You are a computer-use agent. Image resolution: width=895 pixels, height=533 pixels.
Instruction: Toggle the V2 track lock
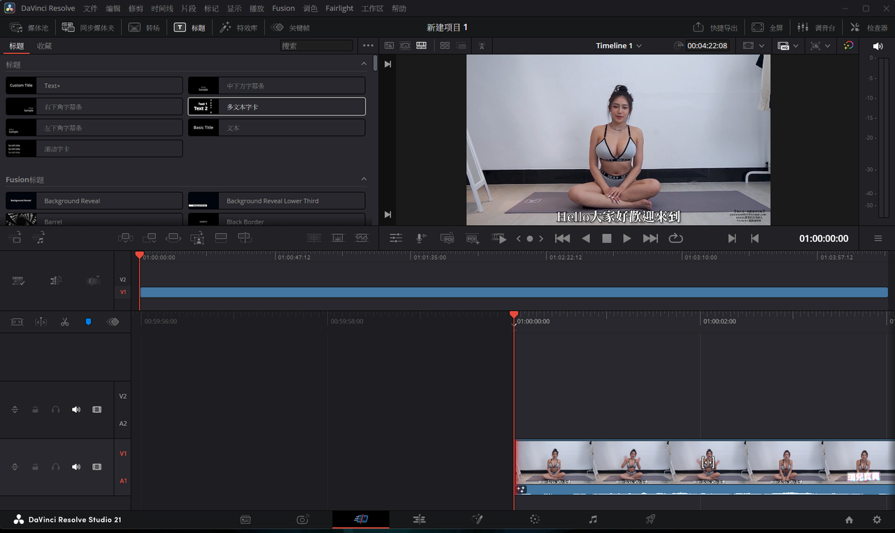[x=35, y=409]
